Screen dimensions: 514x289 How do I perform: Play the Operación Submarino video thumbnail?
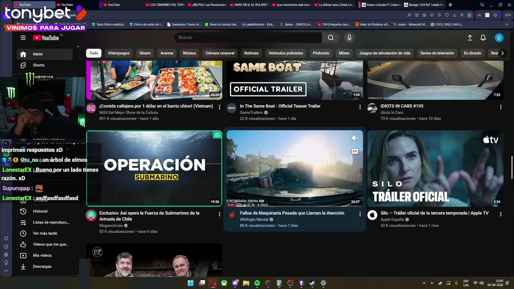pos(154,168)
